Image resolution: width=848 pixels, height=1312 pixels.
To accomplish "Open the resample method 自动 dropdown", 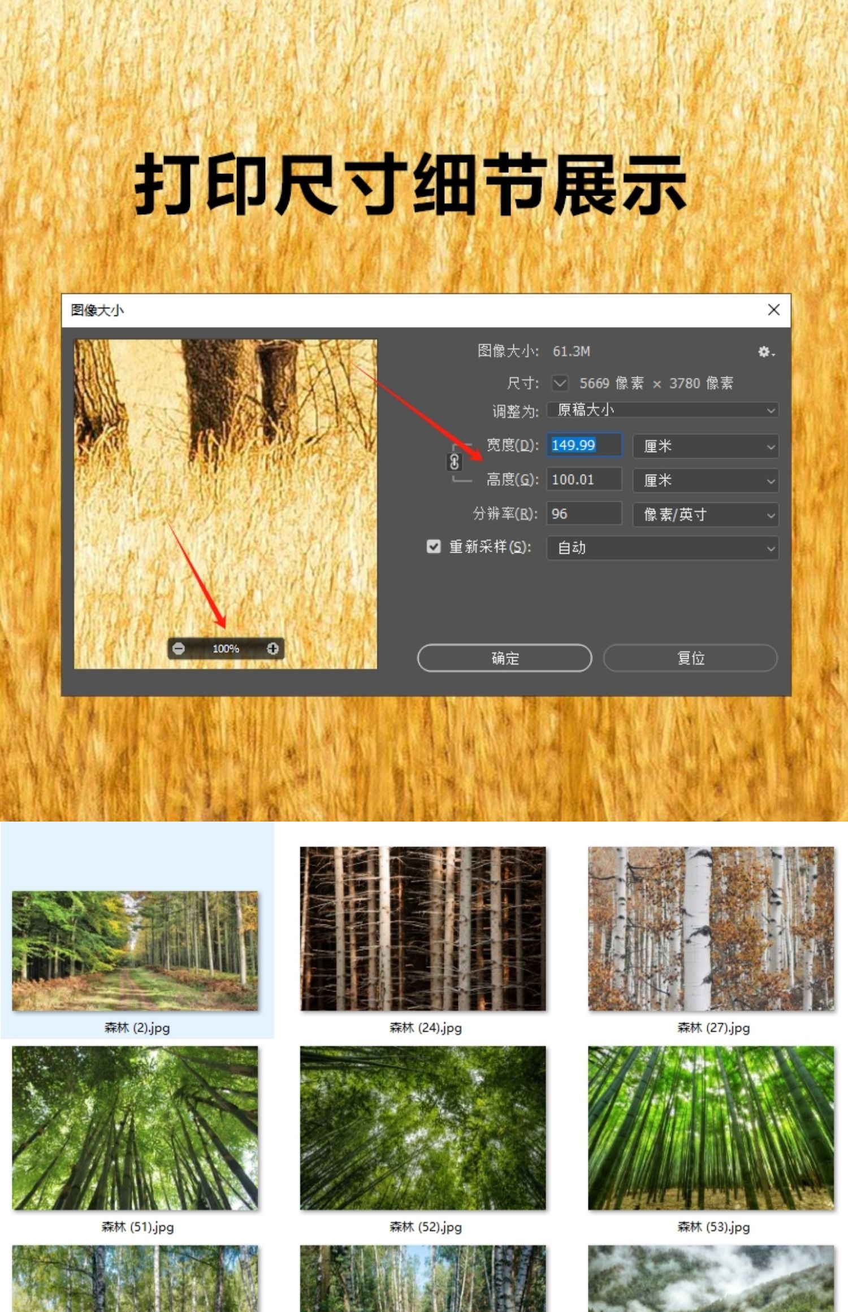I will pos(662,548).
